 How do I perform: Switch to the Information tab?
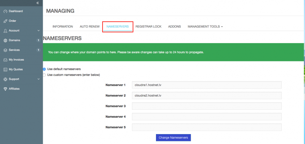coord(63,27)
